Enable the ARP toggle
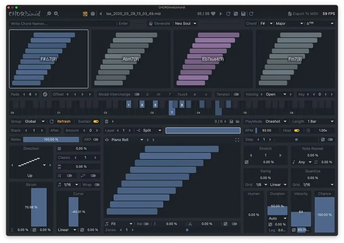 96,140
